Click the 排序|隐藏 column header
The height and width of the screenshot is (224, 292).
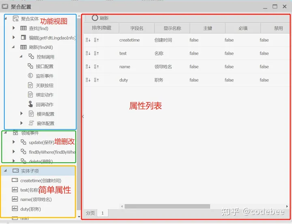pos(101,28)
